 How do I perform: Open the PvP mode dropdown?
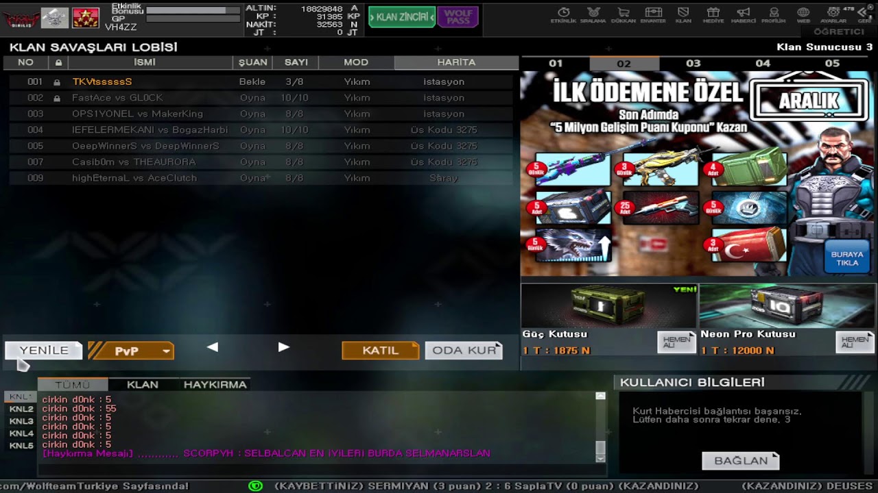tap(131, 351)
